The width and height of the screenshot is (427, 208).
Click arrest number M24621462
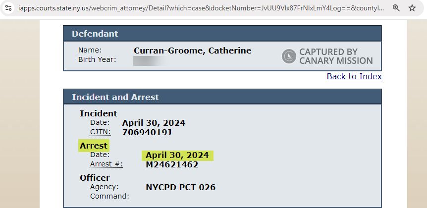point(171,164)
